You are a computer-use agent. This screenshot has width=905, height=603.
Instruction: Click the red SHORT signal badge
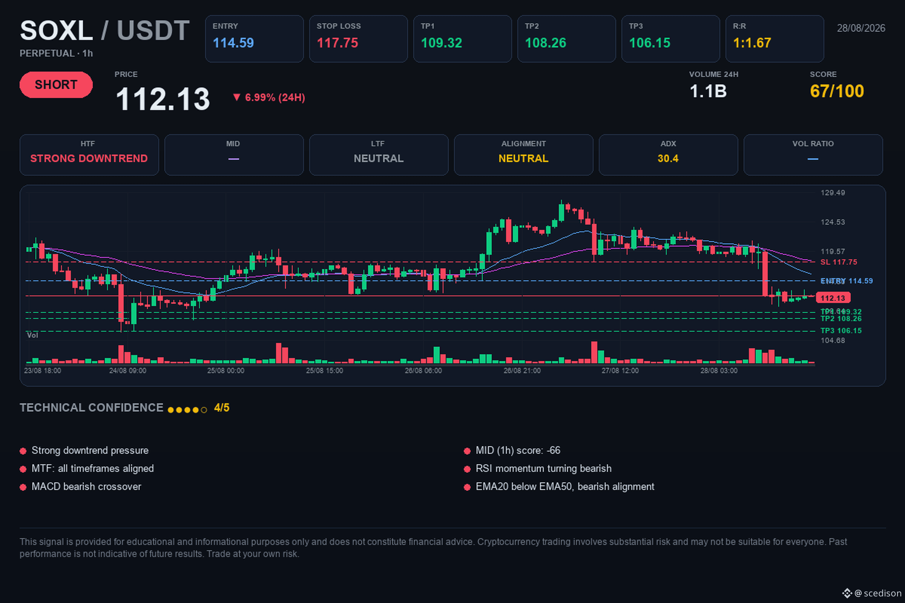click(x=56, y=84)
